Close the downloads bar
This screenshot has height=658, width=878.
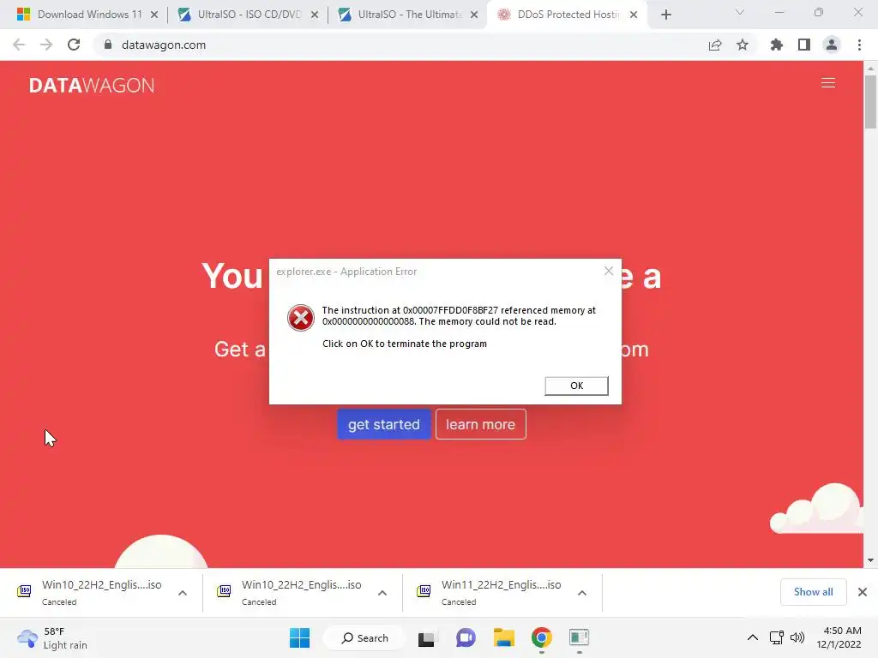(863, 592)
